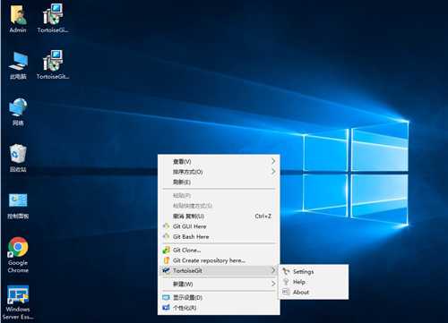The width and height of the screenshot is (448, 323).
Task: Click the Git Clone icon
Action: click(167, 250)
